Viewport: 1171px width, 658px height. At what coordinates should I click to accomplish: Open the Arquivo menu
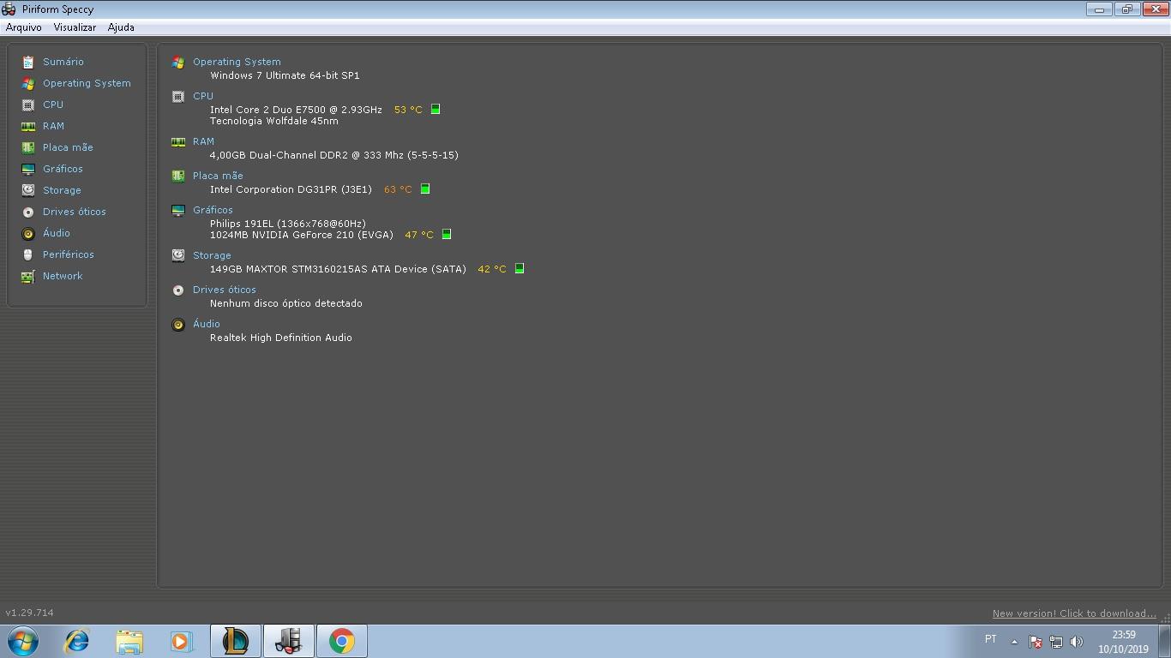tap(24, 27)
